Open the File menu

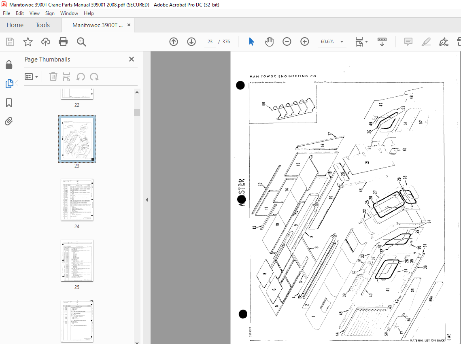pyautogui.click(x=6, y=13)
